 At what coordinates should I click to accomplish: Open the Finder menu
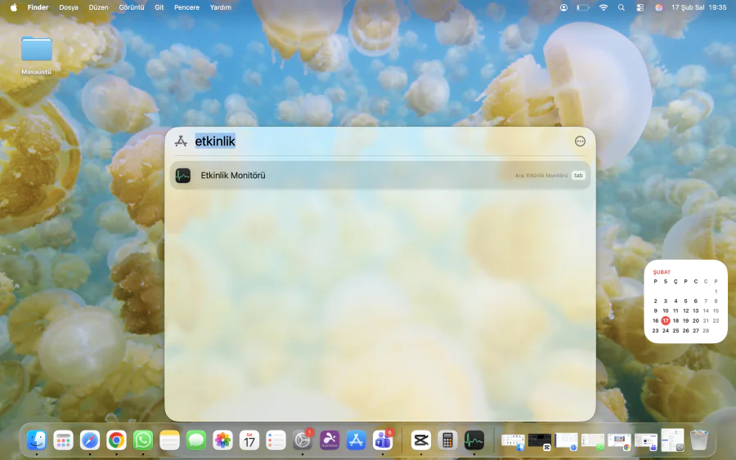point(38,7)
